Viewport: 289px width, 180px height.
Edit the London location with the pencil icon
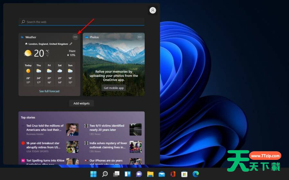[71, 44]
